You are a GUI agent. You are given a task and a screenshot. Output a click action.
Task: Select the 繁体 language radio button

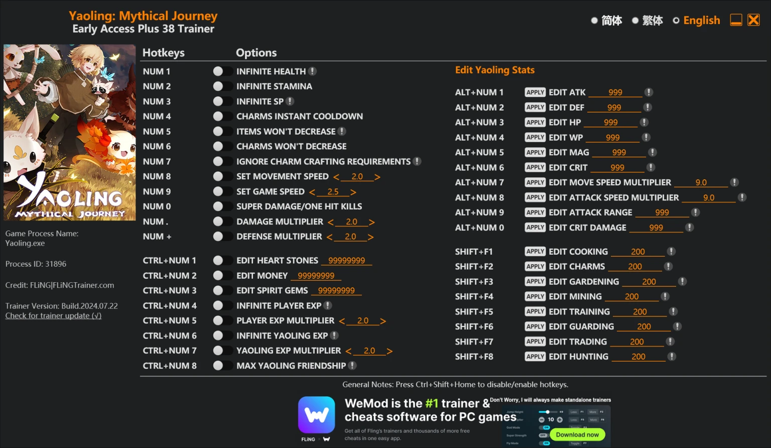point(635,21)
